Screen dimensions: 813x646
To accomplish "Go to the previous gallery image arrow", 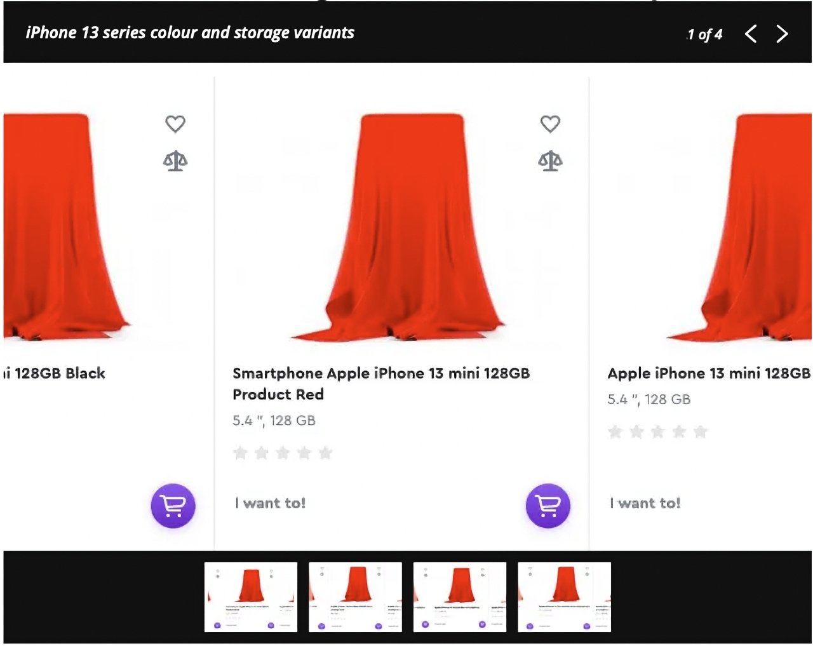I will (751, 34).
